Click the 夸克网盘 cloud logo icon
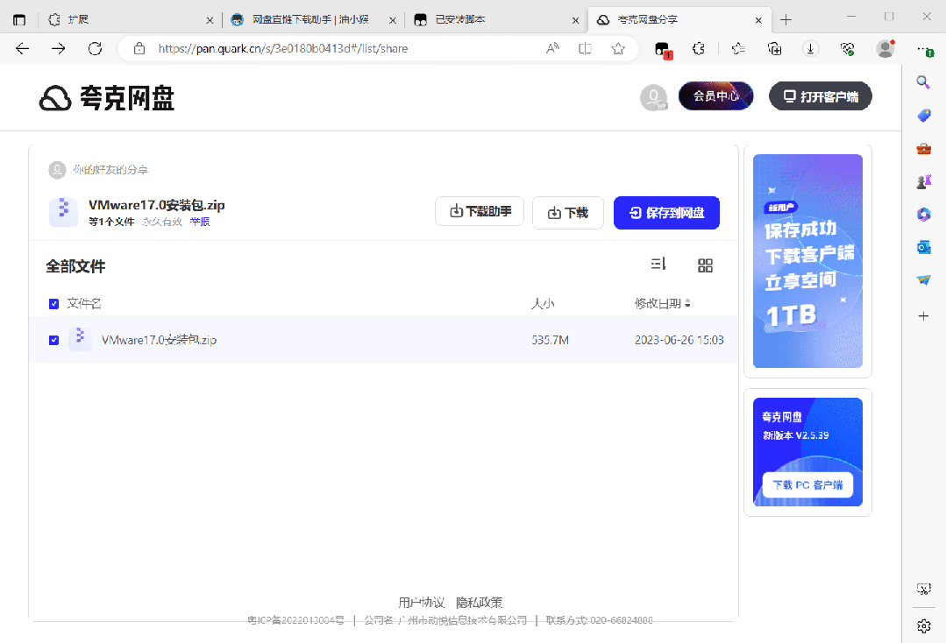This screenshot has height=643, width=946. click(55, 98)
